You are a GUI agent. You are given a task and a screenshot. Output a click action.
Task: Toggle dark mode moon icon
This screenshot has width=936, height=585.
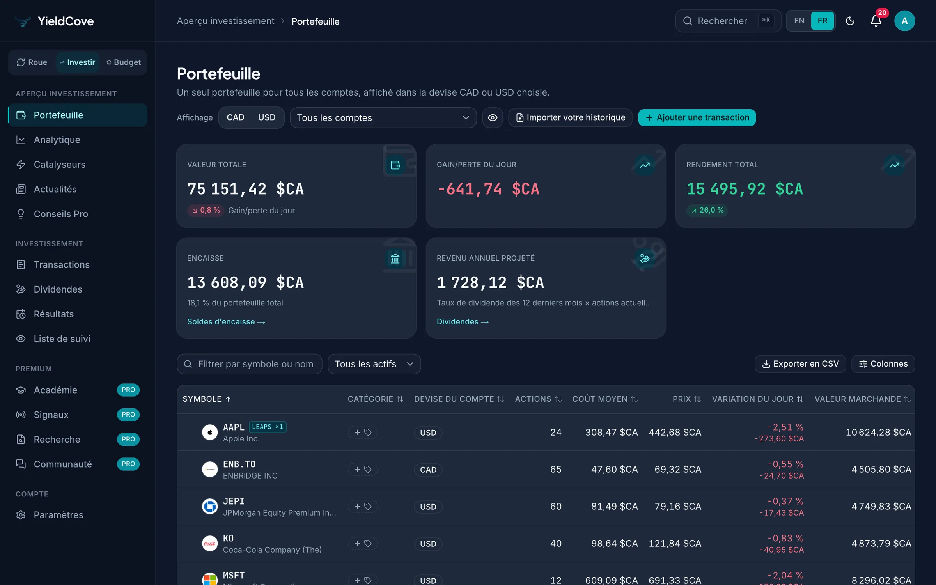coord(850,21)
